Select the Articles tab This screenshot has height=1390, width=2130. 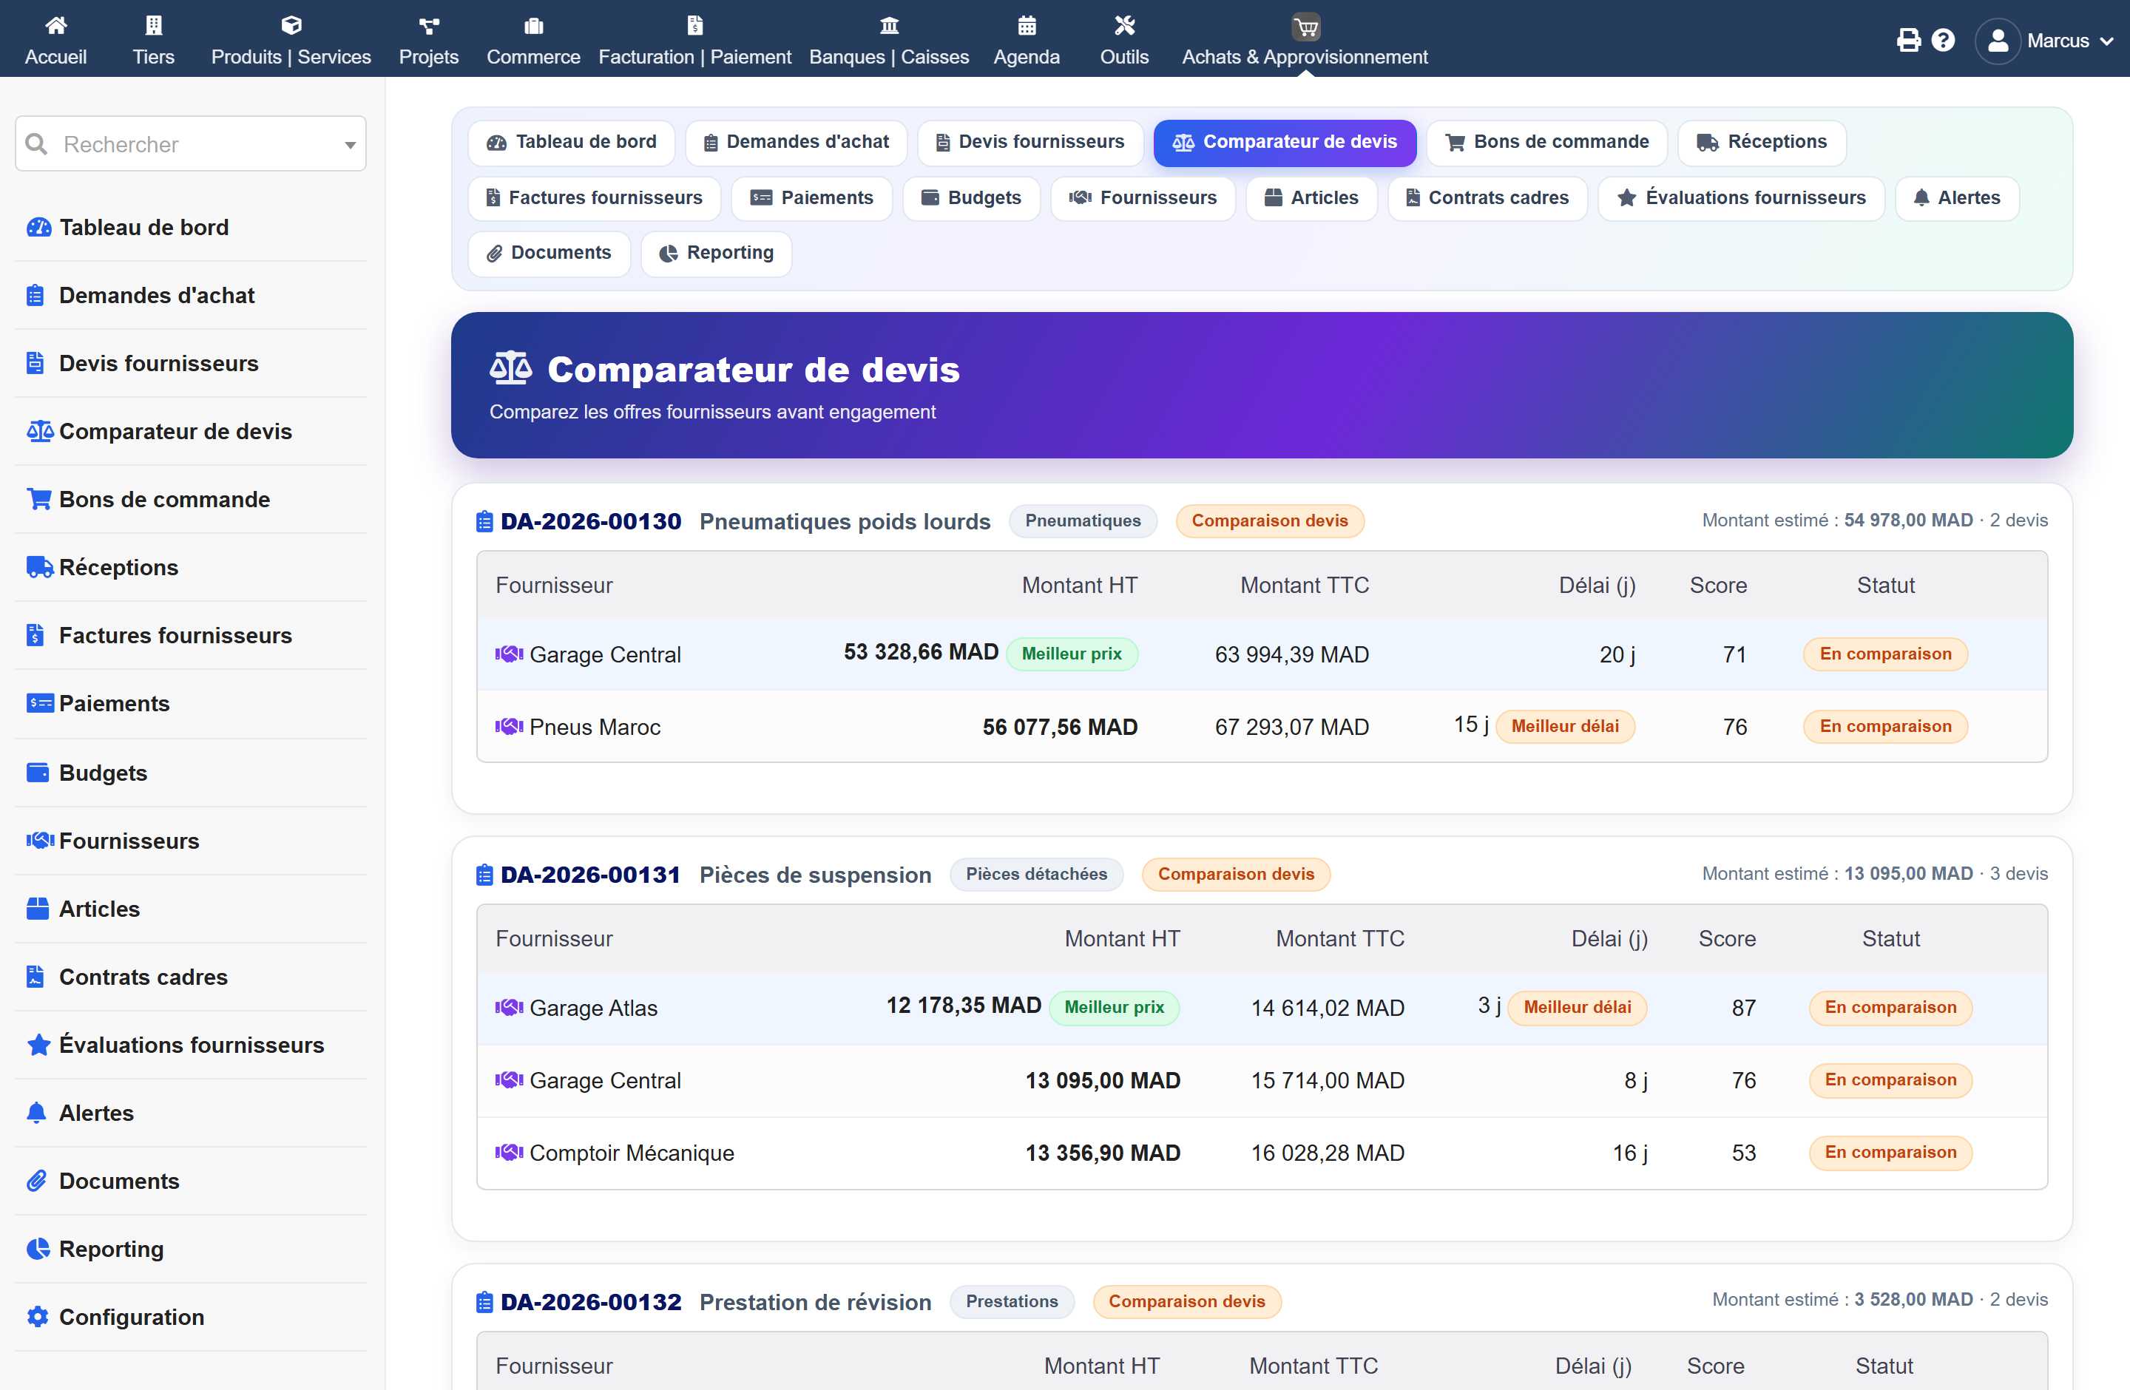(x=1311, y=197)
